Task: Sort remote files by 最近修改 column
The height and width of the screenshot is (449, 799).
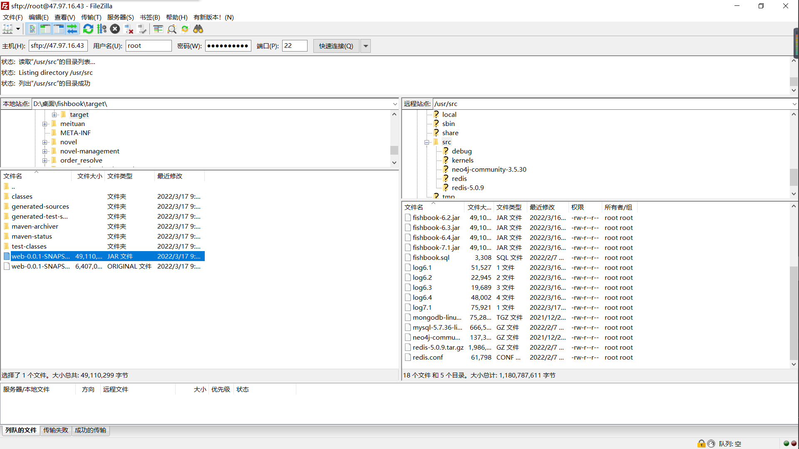Action: (542, 207)
